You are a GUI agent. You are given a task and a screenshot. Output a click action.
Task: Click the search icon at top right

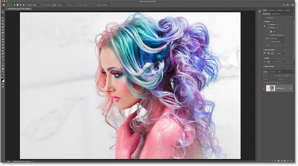click(x=284, y=5)
